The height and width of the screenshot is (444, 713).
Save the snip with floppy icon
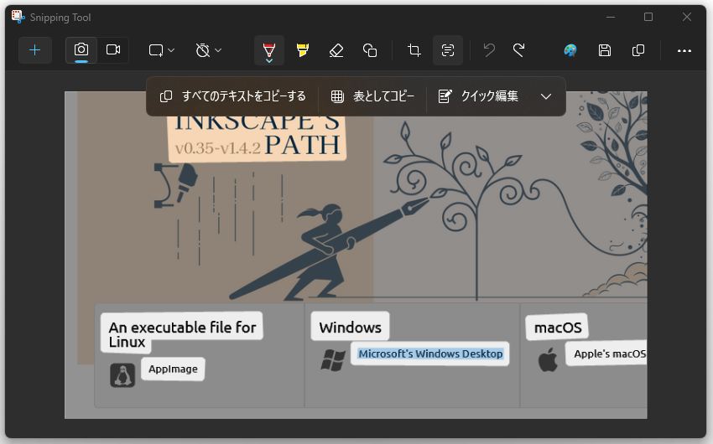604,50
